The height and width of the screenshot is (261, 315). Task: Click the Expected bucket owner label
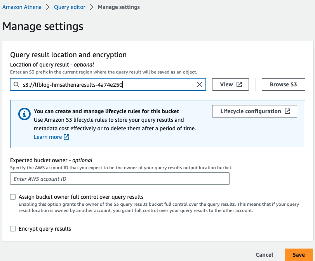tap(51, 160)
